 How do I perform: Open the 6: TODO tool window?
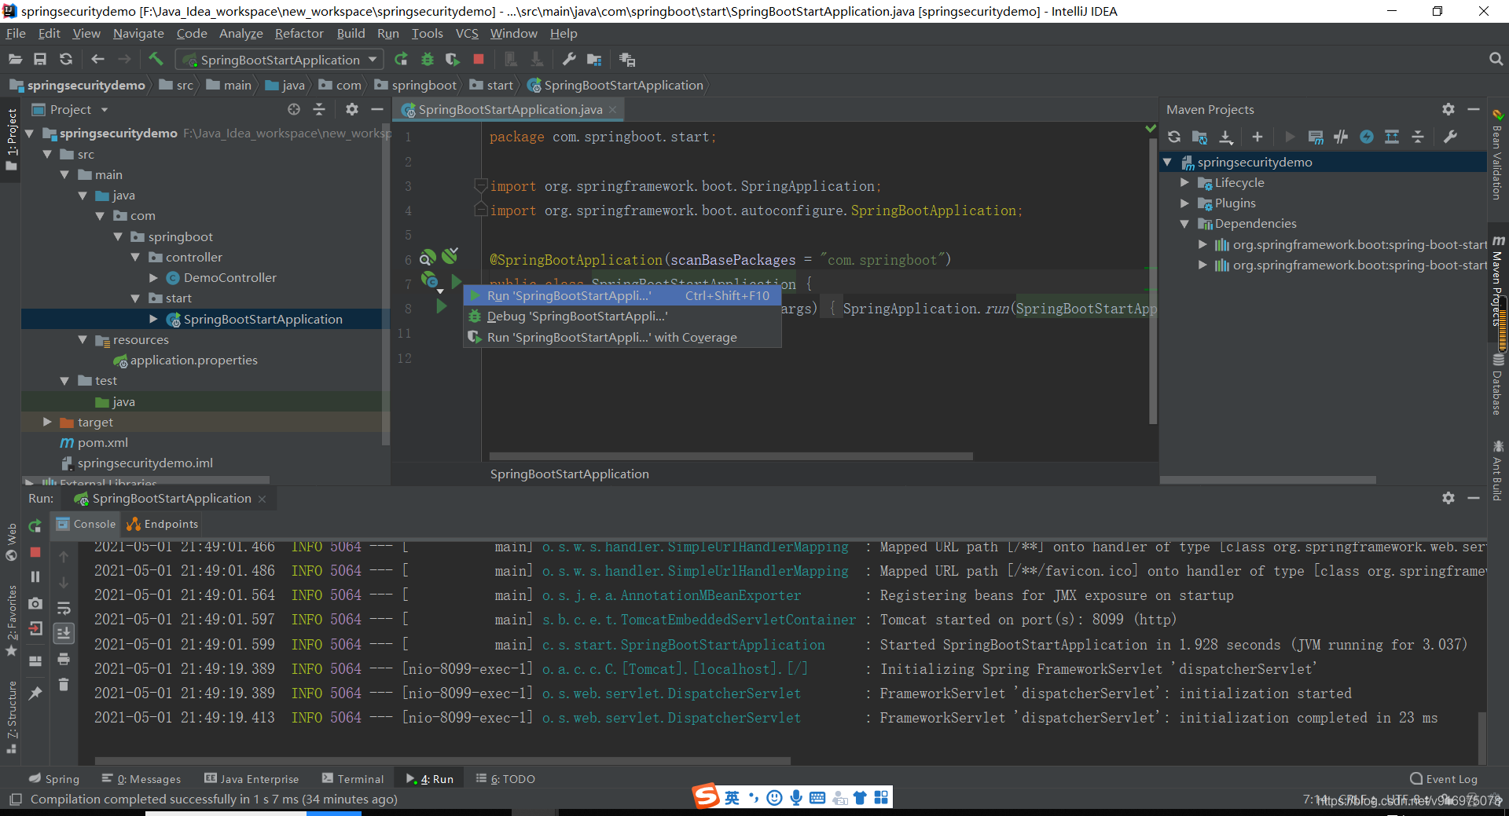(x=505, y=778)
